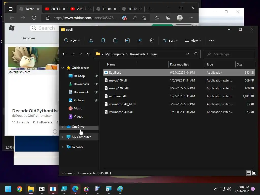Click the Roblox Search box
The image size is (260, 195).
point(45,28)
